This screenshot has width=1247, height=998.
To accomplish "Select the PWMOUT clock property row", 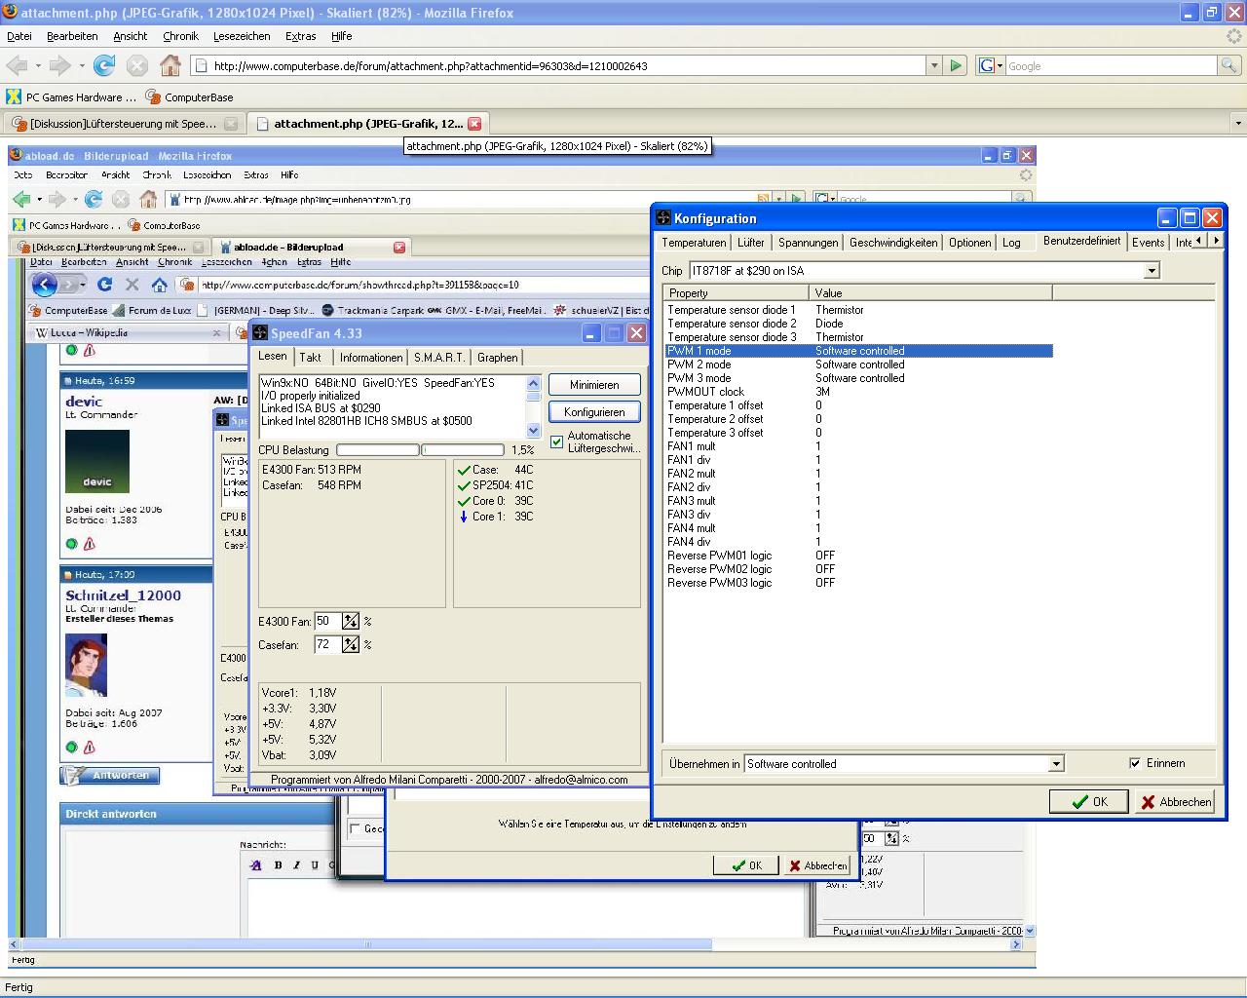I will [857, 392].
